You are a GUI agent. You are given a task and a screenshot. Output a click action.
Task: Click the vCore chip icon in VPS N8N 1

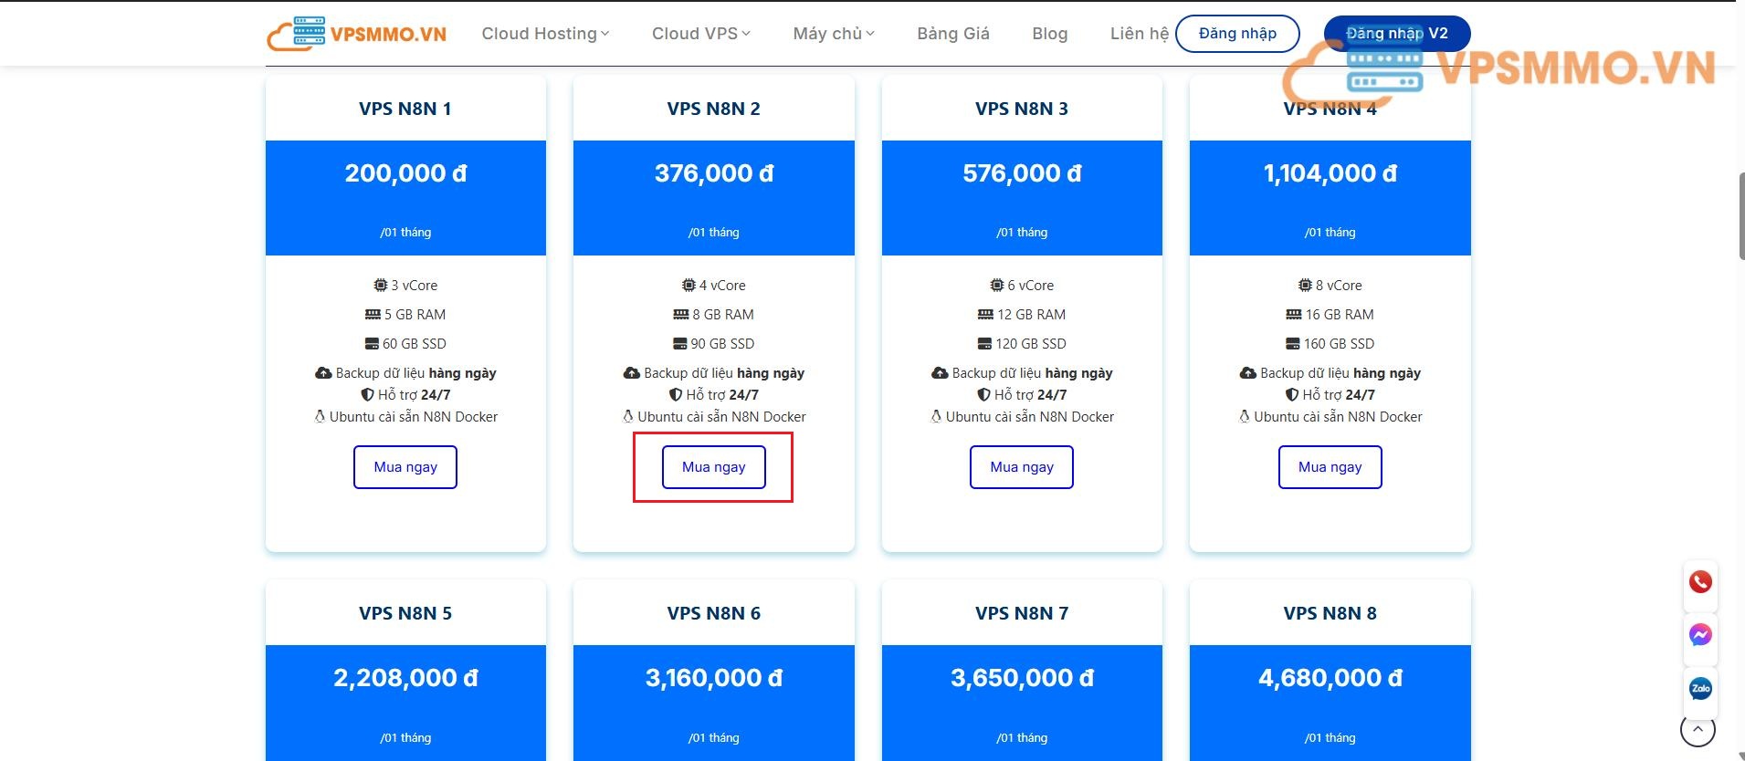coord(381,286)
